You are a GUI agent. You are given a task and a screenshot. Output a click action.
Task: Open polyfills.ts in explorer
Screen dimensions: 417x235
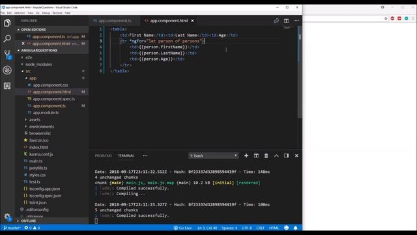pyautogui.click(x=38, y=168)
